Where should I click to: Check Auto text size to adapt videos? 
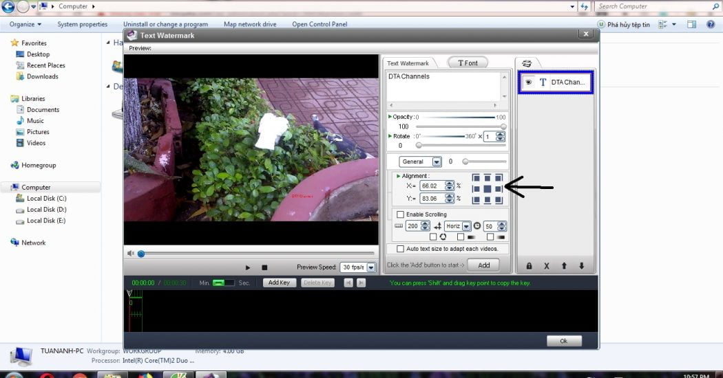[400, 249]
